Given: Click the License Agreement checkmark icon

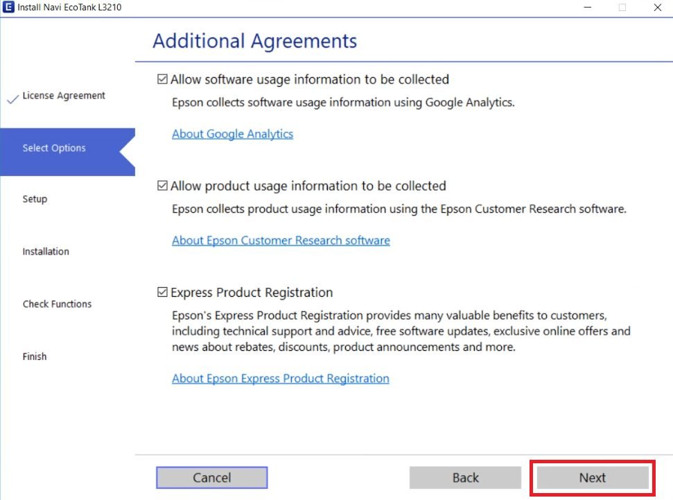Looking at the screenshot, I should pos(13,98).
